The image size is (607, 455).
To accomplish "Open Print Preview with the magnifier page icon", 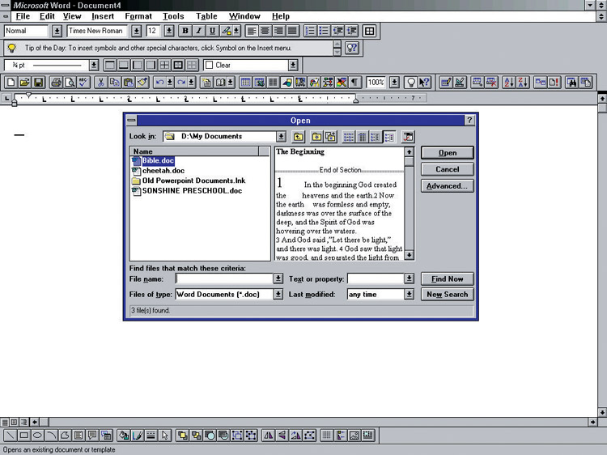I will [x=70, y=82].
